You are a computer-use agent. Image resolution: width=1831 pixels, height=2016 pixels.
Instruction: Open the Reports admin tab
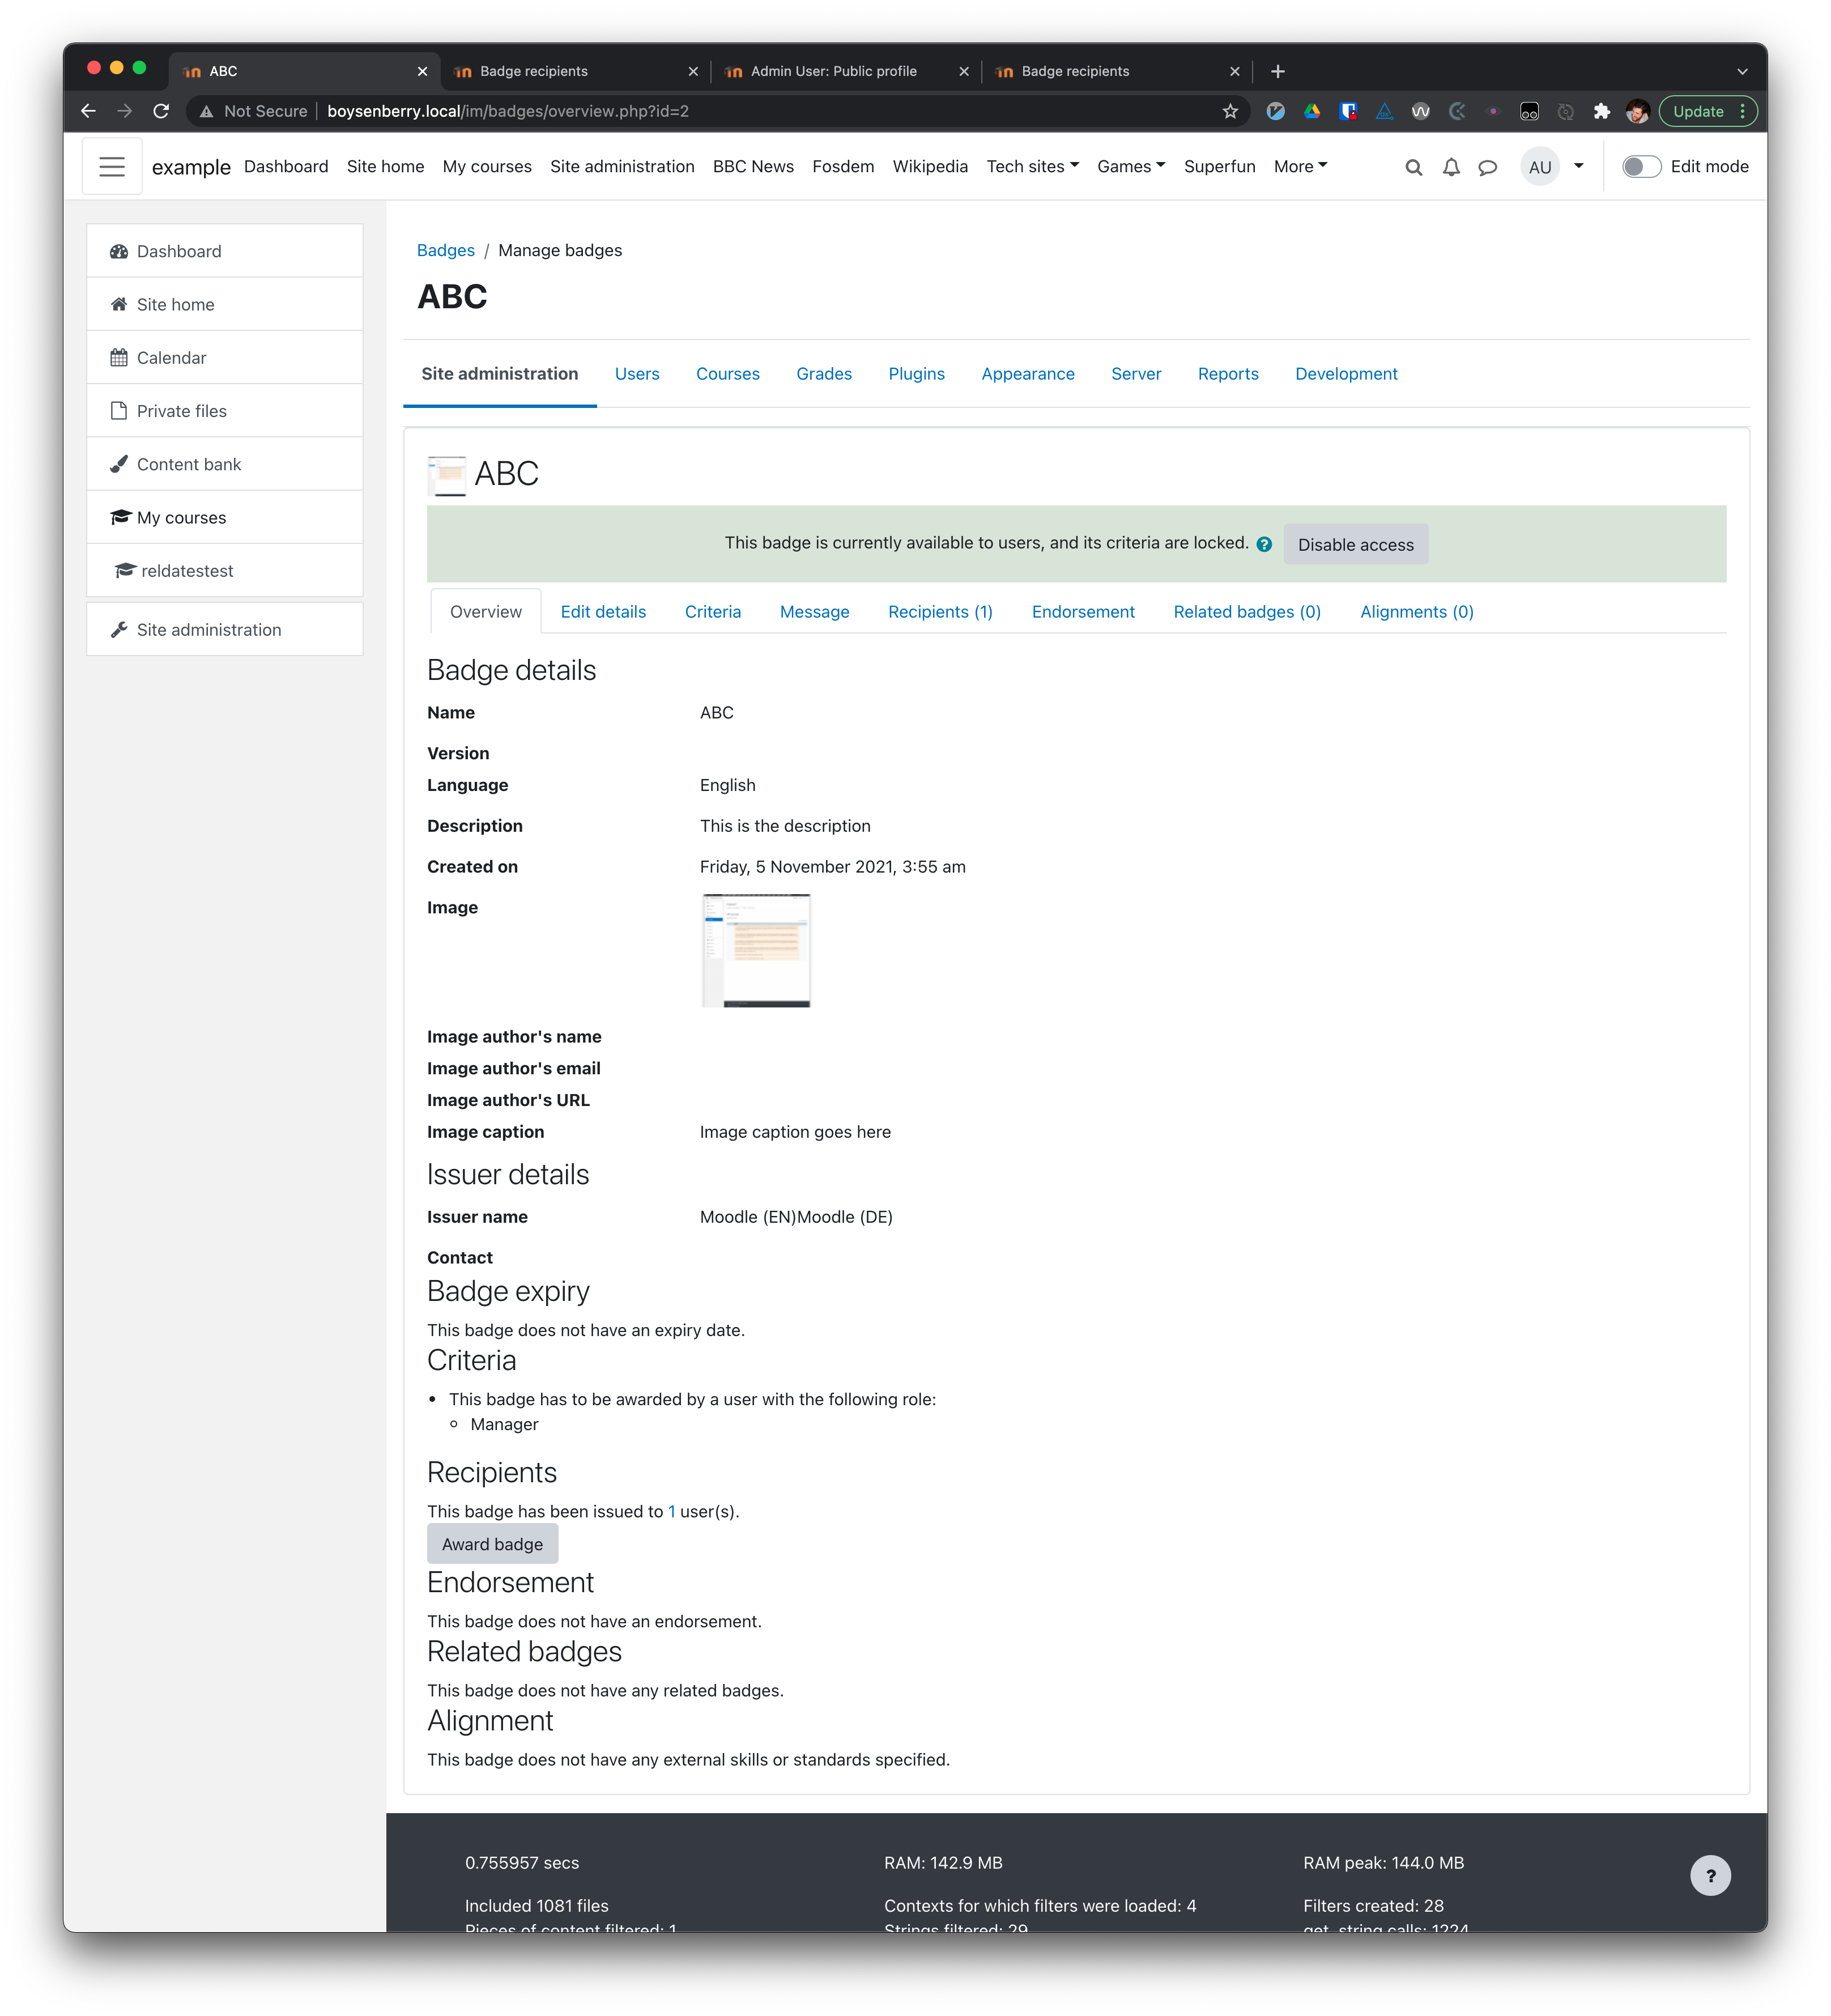1228,373
